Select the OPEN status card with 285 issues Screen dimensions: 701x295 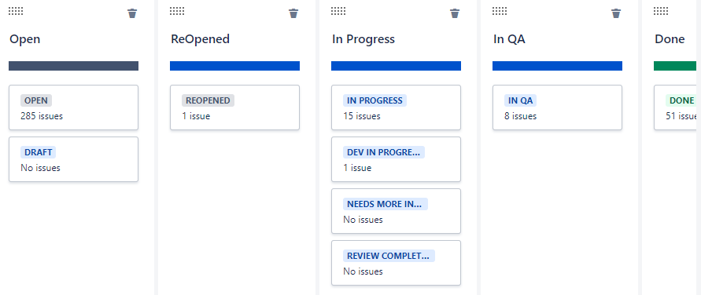coord(73,107)
